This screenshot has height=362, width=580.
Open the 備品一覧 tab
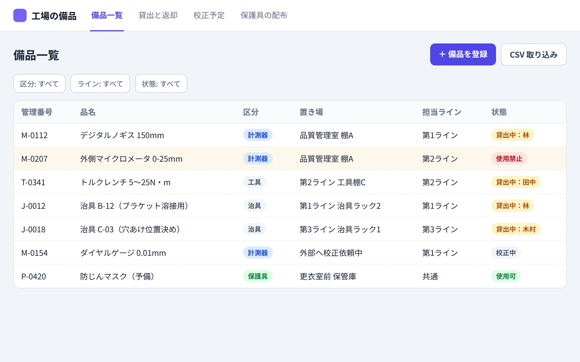(x=107, y=15)
